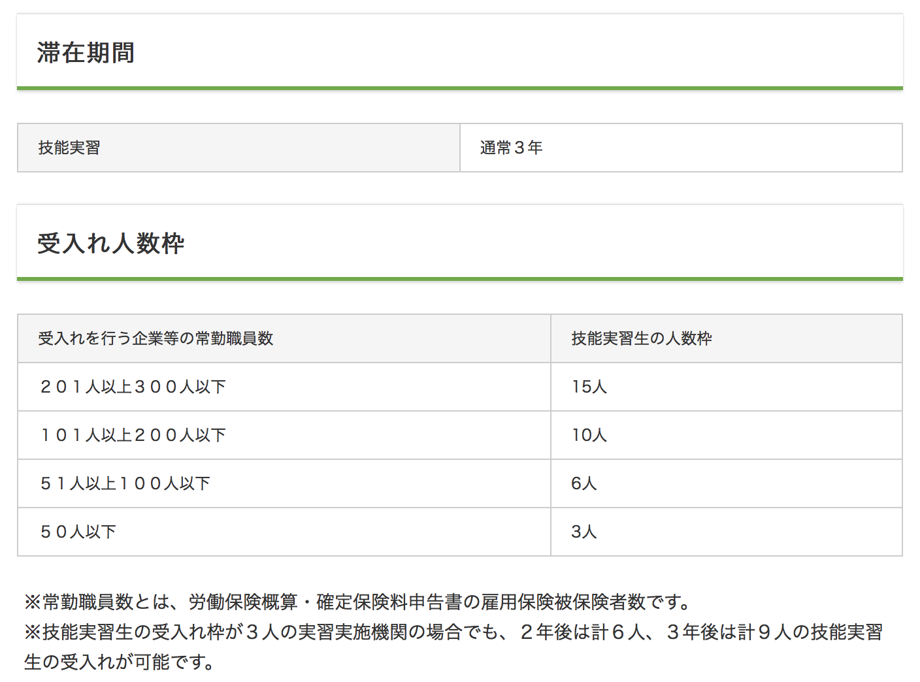The width and height of the screenshot is (920, 682).
Task: Select the 101人以上200人以下 row cell
Action: tap(133, 435)
